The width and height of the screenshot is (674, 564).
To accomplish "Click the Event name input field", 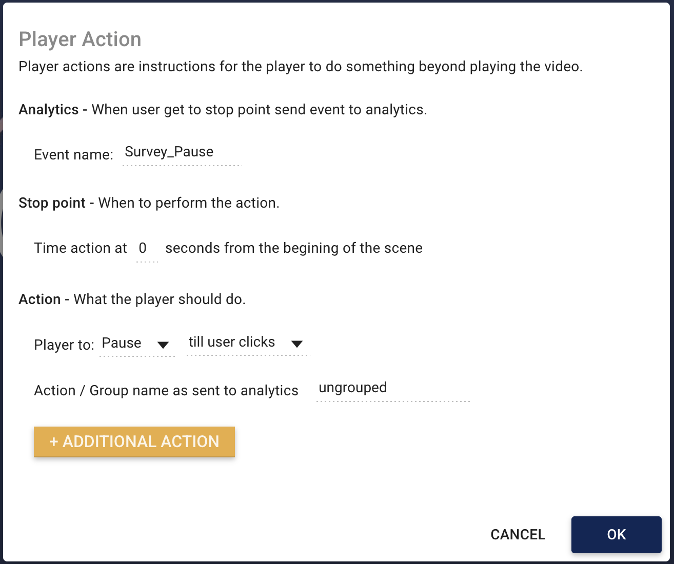I will click(x=182, y=152).
